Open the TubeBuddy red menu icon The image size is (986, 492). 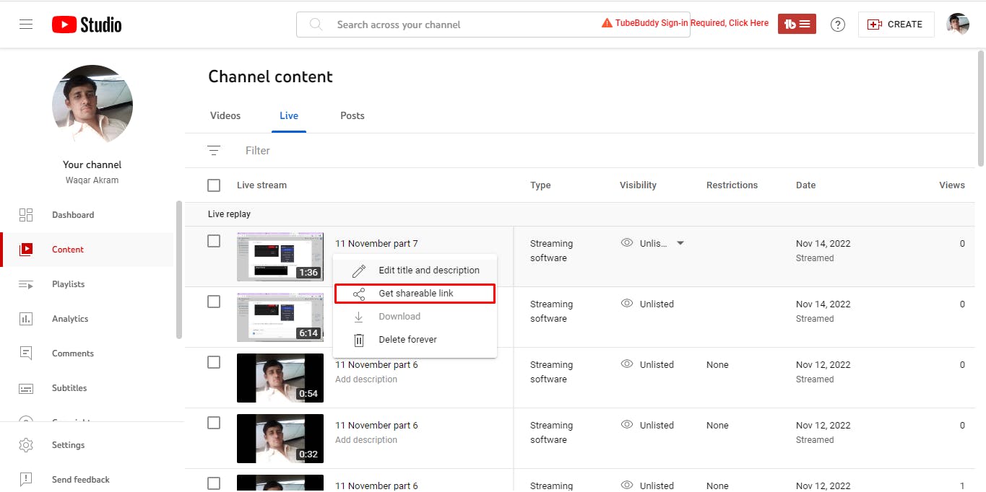(x=797, y=25)
